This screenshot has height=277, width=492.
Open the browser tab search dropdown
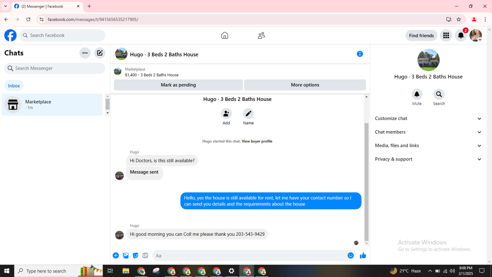(x=6, y=6)
